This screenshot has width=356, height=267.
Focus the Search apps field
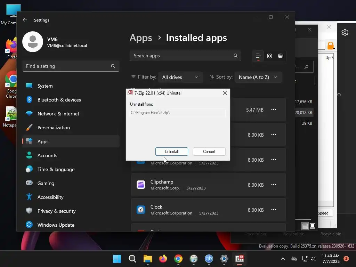185,56
